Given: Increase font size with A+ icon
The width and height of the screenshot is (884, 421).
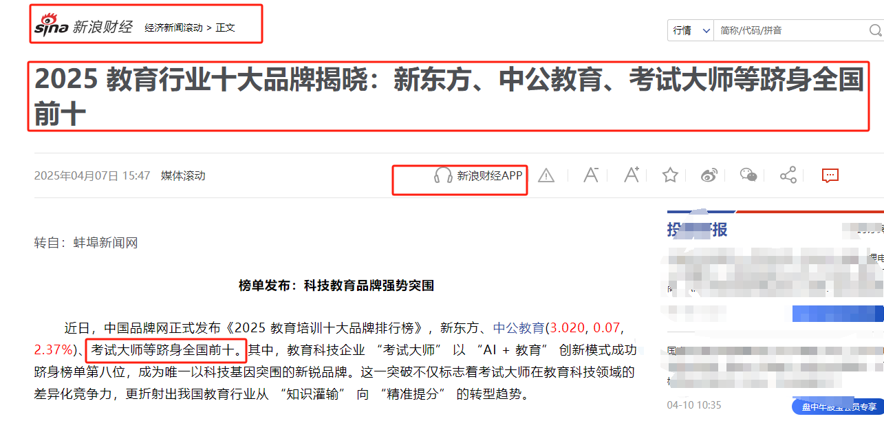Looking at the screenshot, I should (631, 175).
